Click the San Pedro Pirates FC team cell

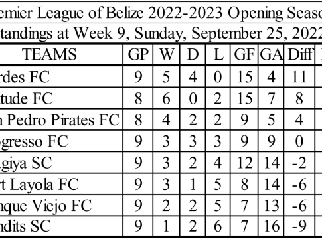(61, 119)
